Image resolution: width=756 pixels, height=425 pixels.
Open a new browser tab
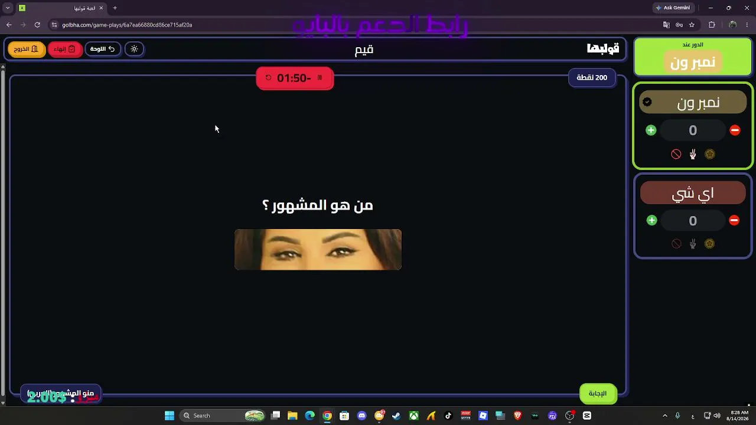tap(115, 8)
